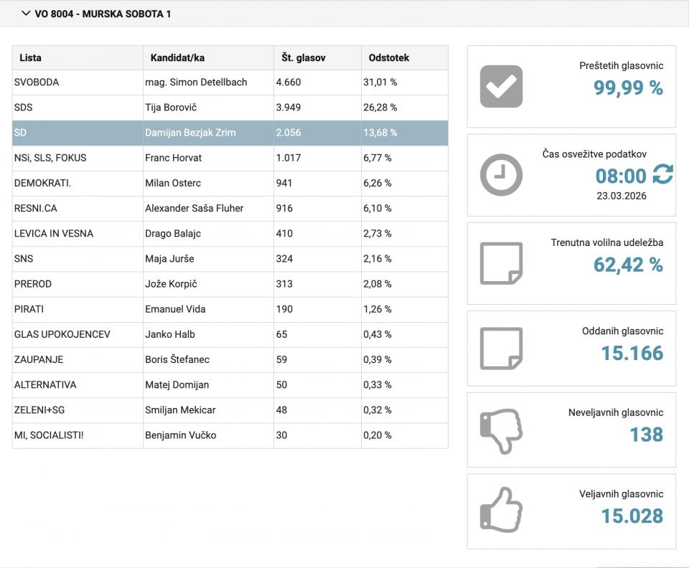
Task: Click the Št. glasov column header
Action: [x=301, y=57]
